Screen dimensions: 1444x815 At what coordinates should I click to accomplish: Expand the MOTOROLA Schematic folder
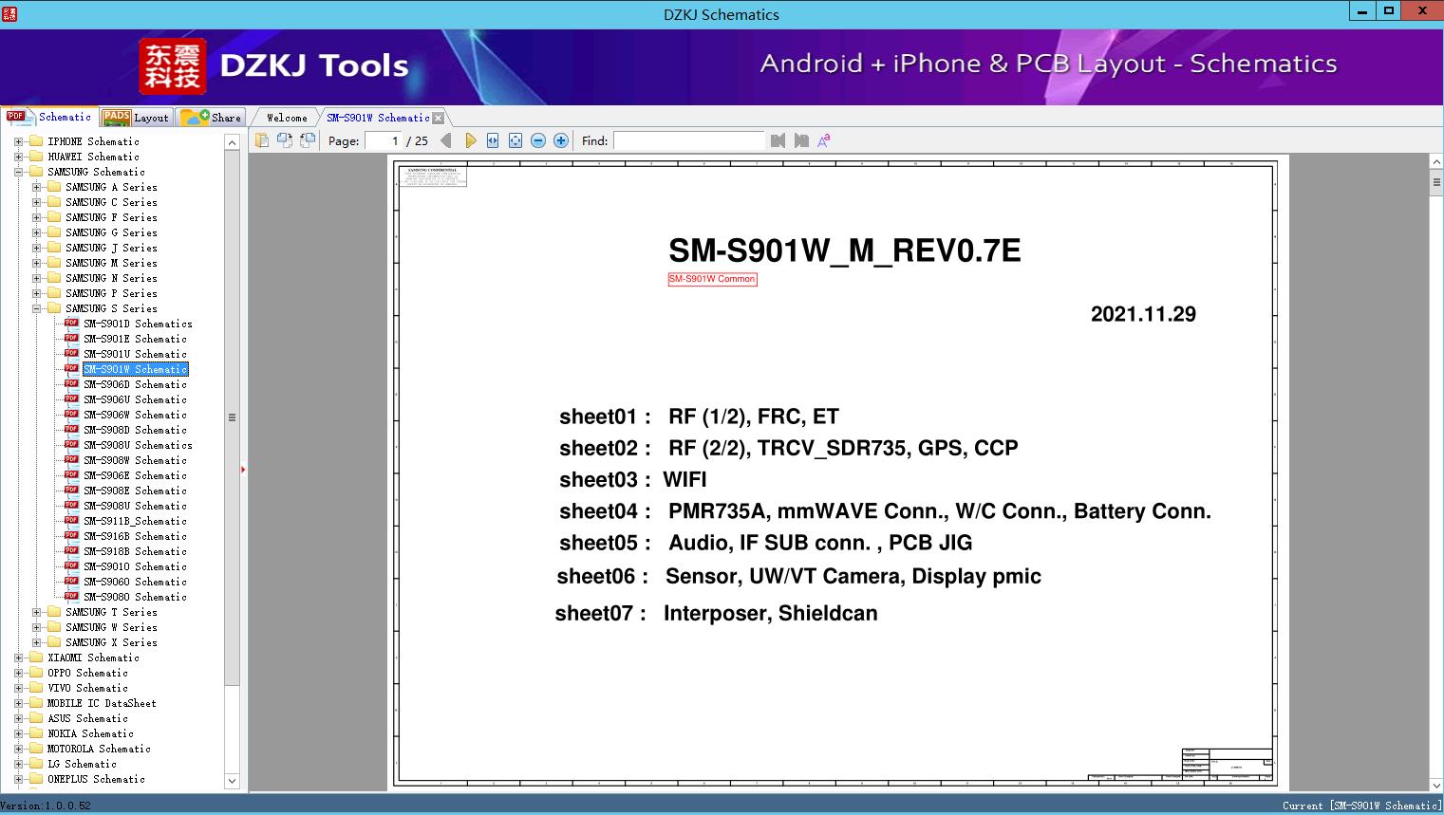pos(18,749)
